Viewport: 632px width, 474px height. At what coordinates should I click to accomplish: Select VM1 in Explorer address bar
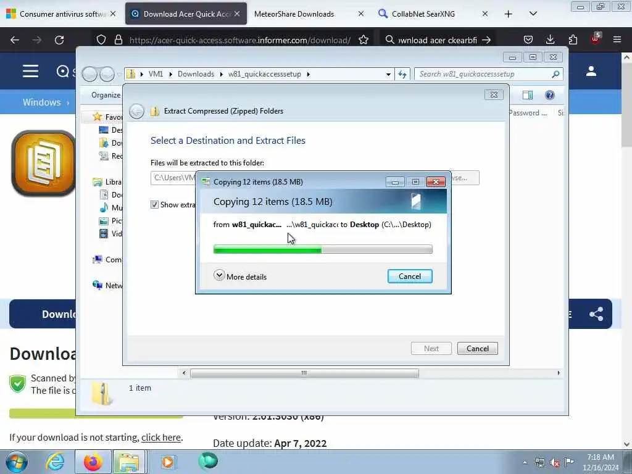pyautogui.click(x=156, y=74)
